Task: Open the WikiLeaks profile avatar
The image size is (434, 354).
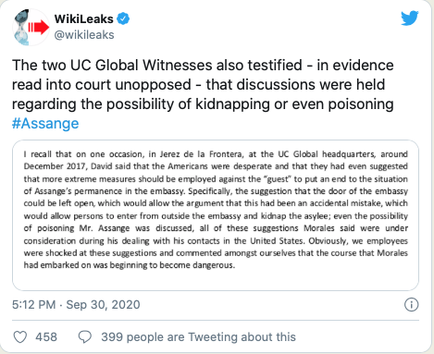Action: (31, 28)
